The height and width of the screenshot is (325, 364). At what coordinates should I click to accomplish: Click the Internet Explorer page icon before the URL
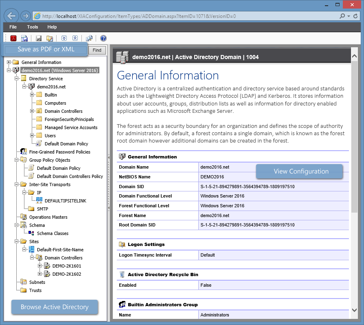37,16
